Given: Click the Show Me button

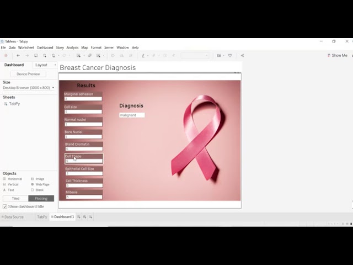Looking at the screenshot, I should (337, 55).
